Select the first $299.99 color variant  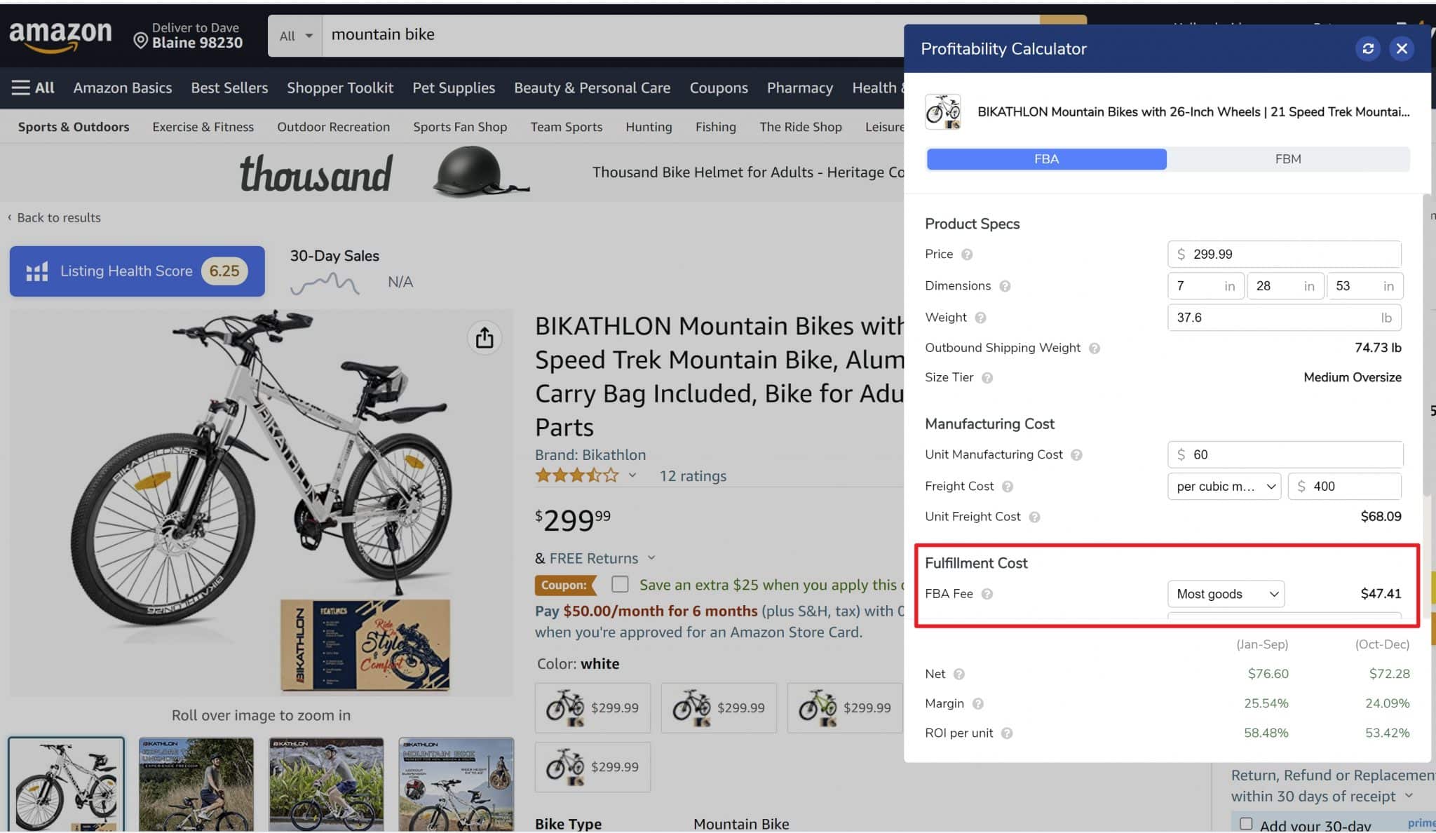592,707
